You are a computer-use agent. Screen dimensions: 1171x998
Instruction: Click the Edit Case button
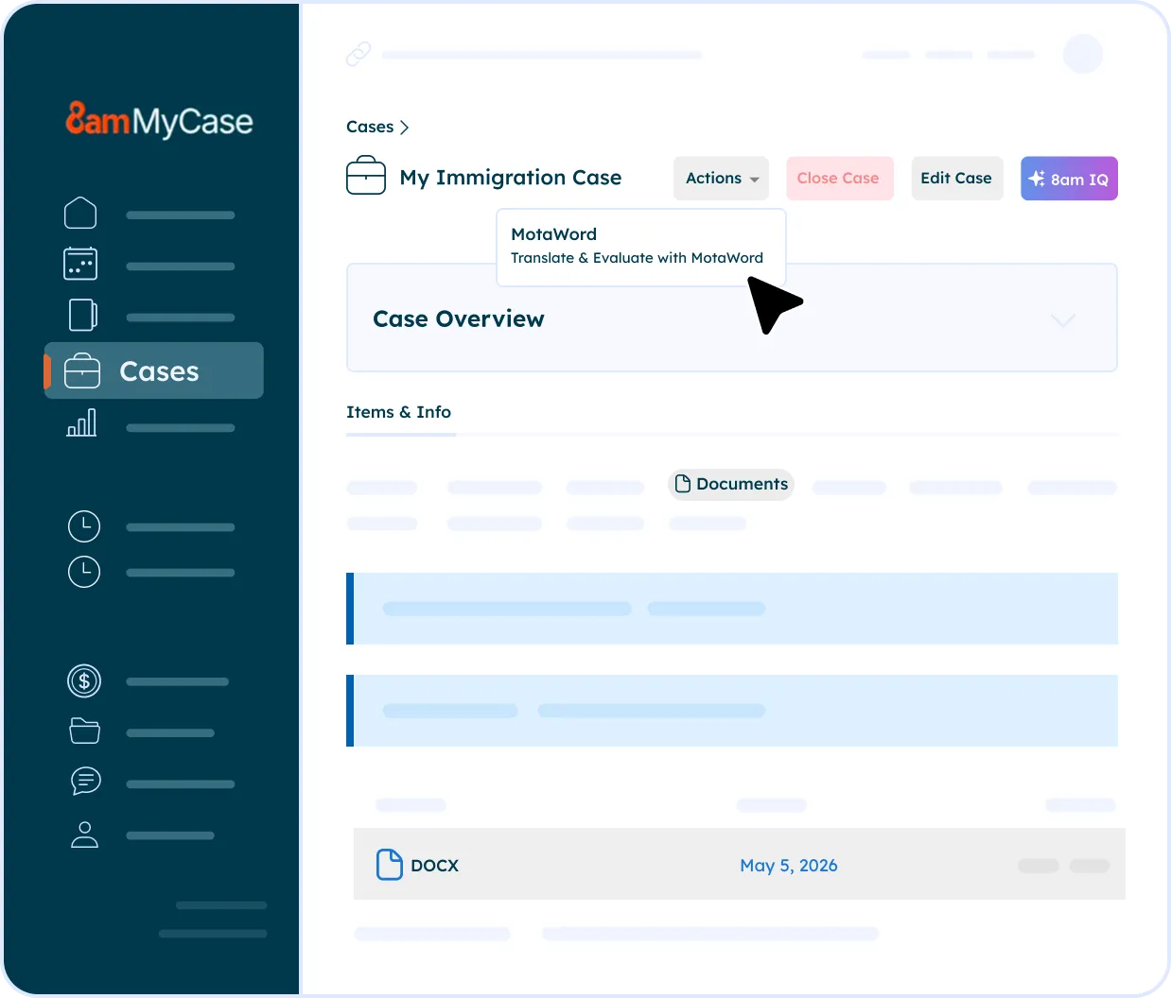pyautogui.click(x=956, y=179)
